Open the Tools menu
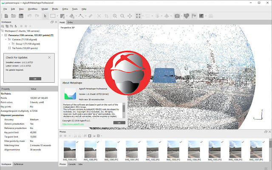 pyautogui.click(x=75, y=9)
